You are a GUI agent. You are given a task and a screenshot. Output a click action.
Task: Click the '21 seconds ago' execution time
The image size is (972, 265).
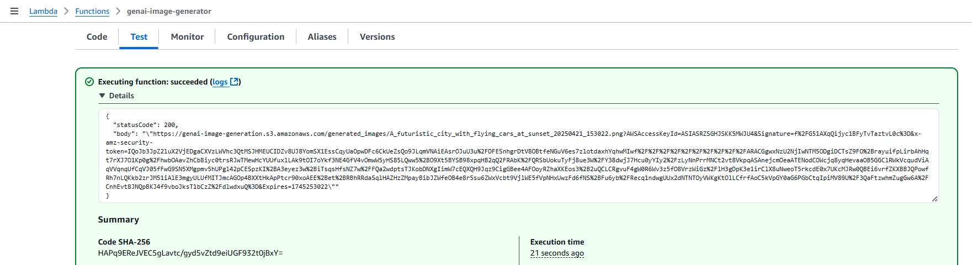point(557,253)
